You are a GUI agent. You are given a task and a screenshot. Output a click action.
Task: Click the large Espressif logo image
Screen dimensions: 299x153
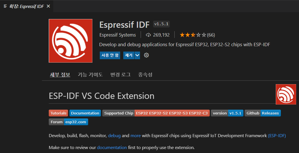tap(71, 41)
